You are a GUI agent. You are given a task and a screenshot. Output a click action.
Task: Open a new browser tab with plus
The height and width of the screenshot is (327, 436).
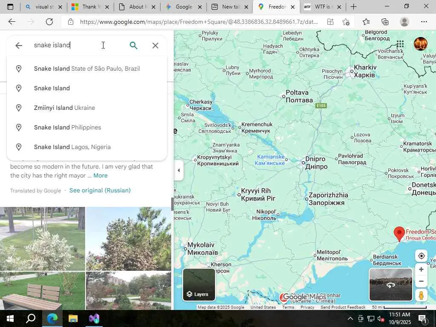[x=353, y=7]
